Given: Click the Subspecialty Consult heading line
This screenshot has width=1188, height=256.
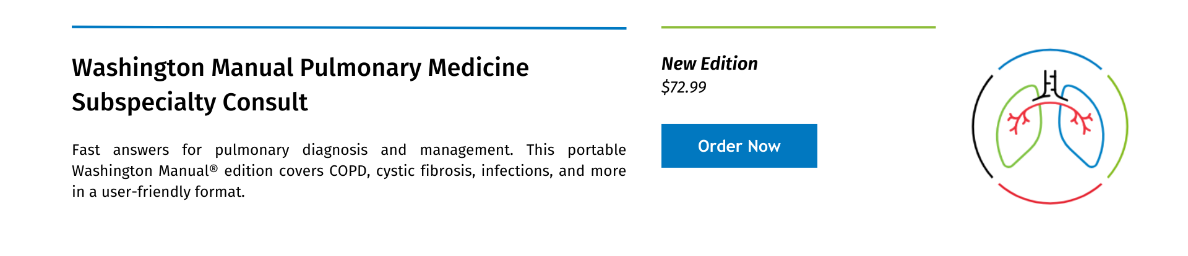Looking at the screenshot, I should [189, 102].
